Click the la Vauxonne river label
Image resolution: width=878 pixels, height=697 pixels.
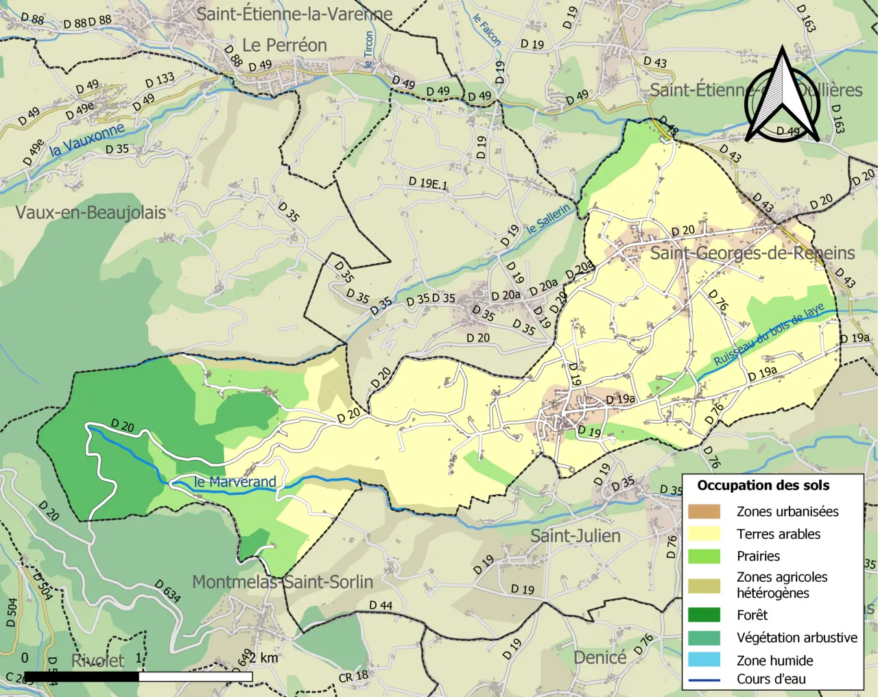pos(87,139)
